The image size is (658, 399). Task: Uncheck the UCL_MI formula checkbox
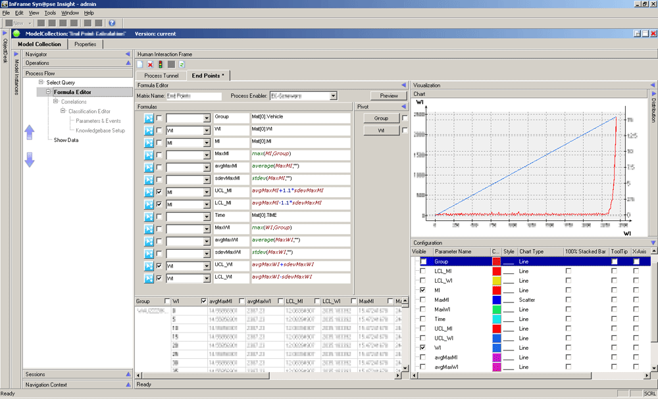point(160,191)
